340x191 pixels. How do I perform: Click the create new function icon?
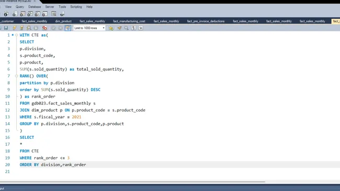(x=44, y=14)
